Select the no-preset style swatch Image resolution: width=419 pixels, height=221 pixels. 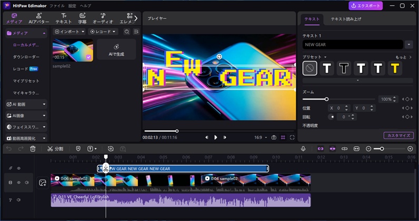point(310,68)
